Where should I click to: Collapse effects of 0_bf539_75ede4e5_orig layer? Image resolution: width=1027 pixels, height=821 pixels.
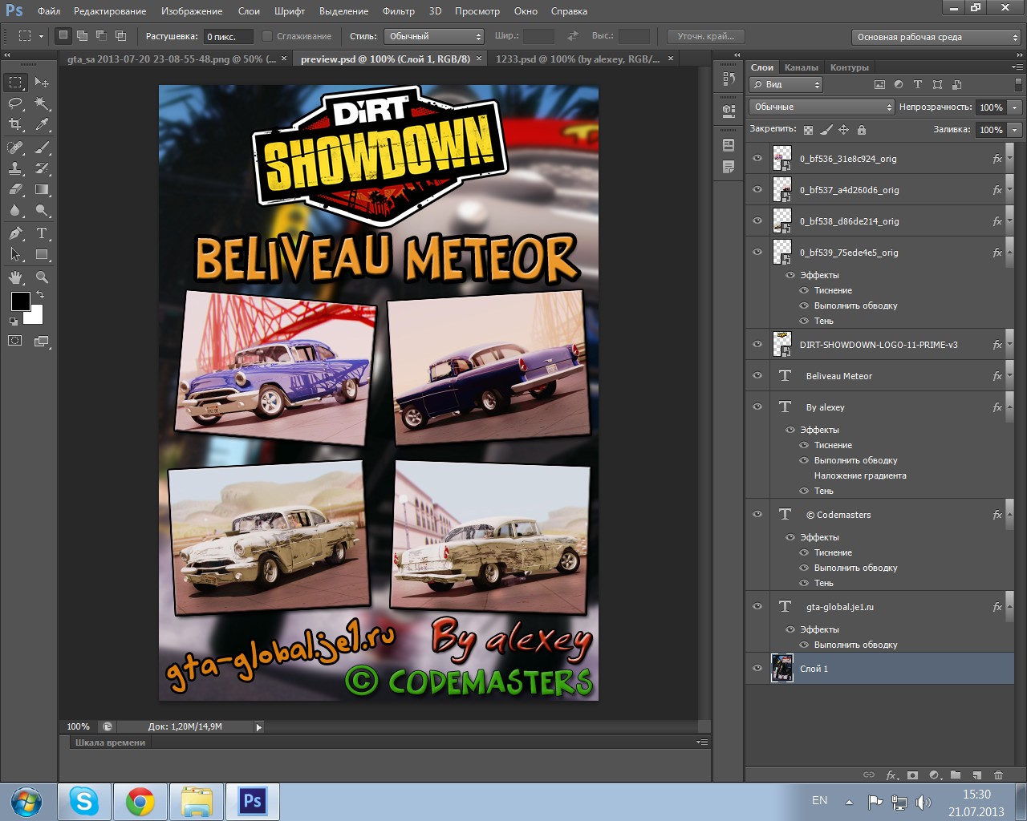pos(1009,253)
